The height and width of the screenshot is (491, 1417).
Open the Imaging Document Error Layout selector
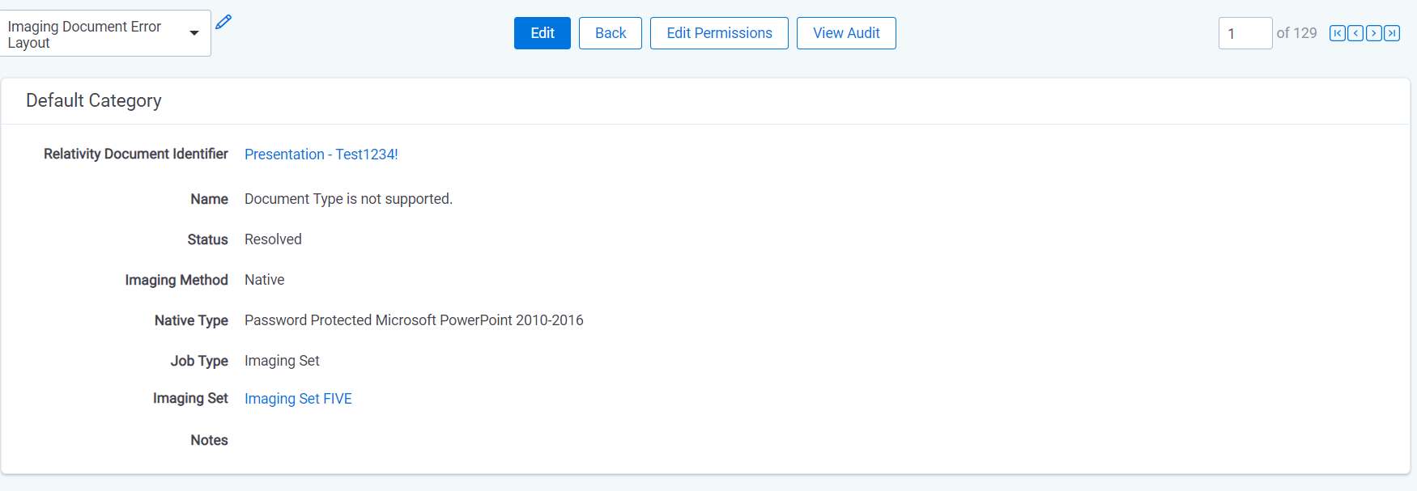(x=105, y=33)
